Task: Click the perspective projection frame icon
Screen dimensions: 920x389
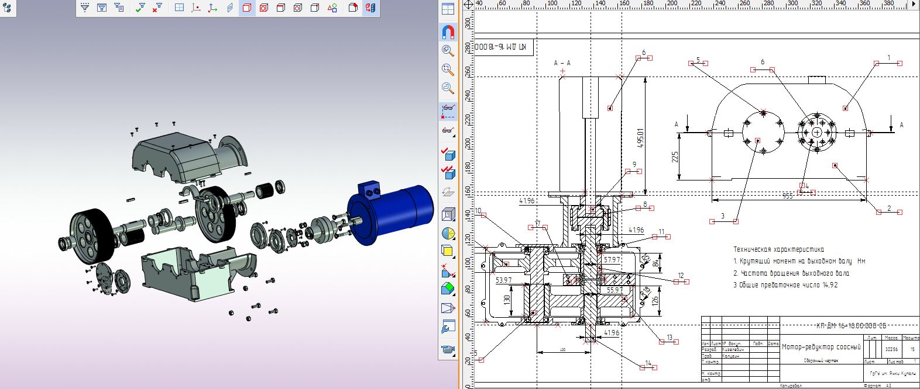Action: pyautogui.click(x=448, y=308)
